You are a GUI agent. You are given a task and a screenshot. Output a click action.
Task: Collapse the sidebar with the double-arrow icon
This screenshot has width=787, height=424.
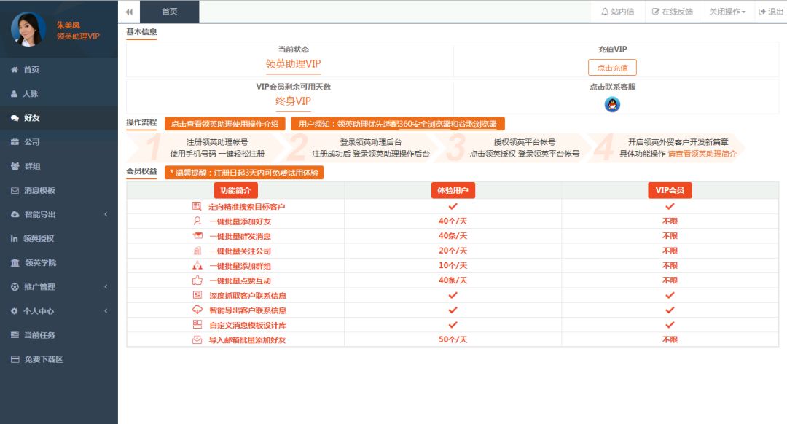[128, 12]
